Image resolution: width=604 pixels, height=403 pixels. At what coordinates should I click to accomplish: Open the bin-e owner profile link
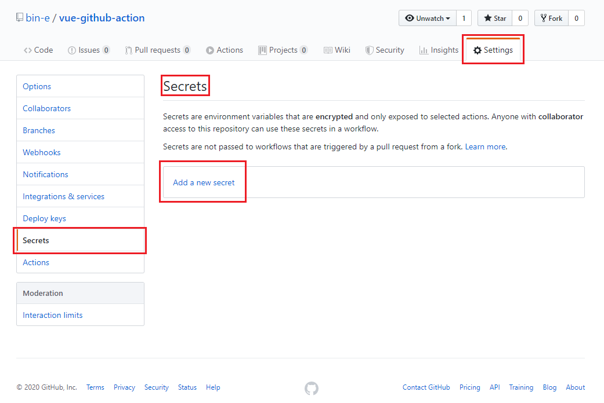38,18
